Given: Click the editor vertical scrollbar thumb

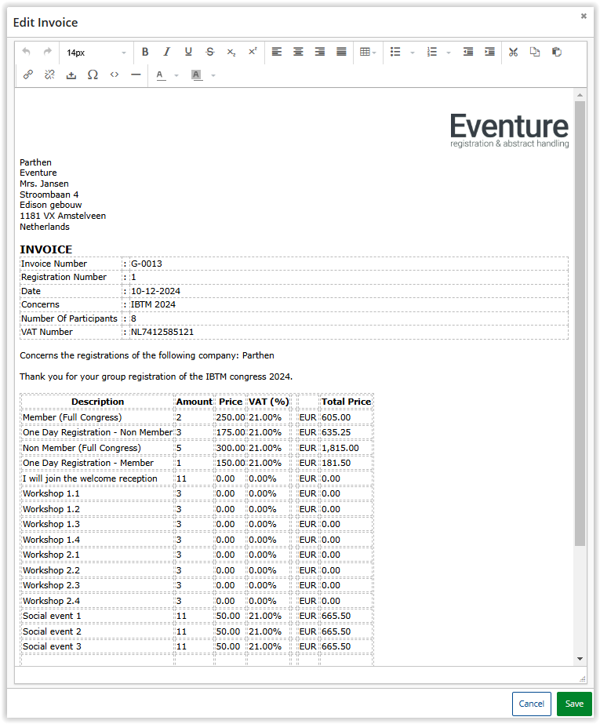Looking at the screenshot, I should (x=580, y=323).
